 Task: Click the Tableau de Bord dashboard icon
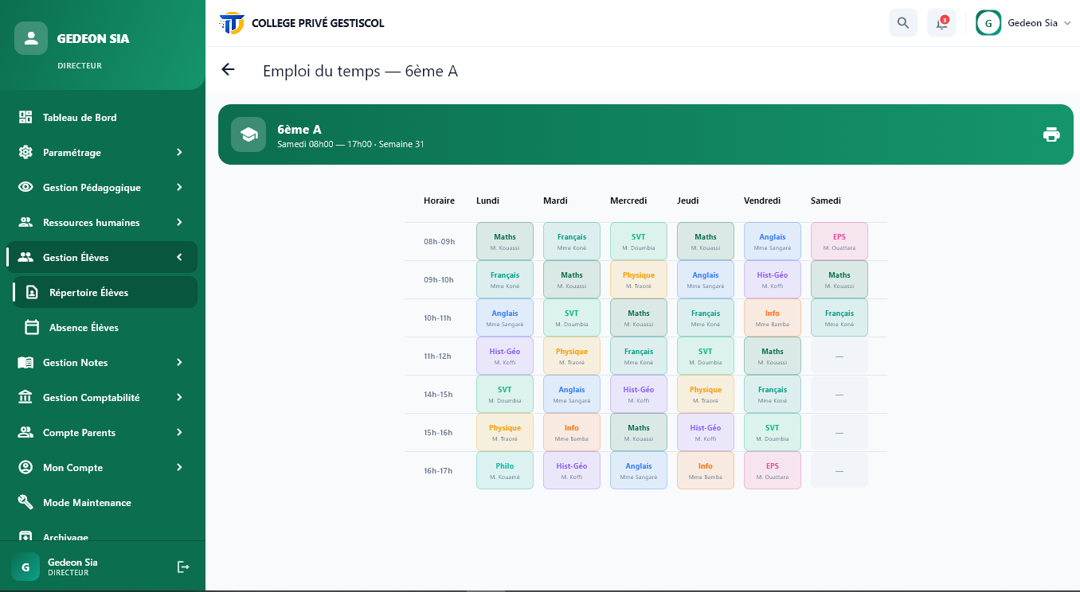25,117
